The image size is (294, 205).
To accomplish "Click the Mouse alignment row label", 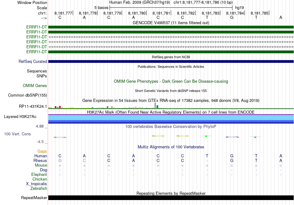I will (41, 165).
